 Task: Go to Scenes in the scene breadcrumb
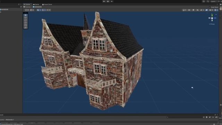[27, 7]
